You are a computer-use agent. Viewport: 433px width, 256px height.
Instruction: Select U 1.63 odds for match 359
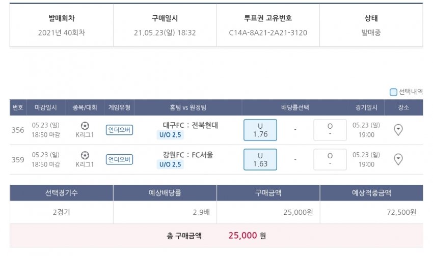coord(260,160)
